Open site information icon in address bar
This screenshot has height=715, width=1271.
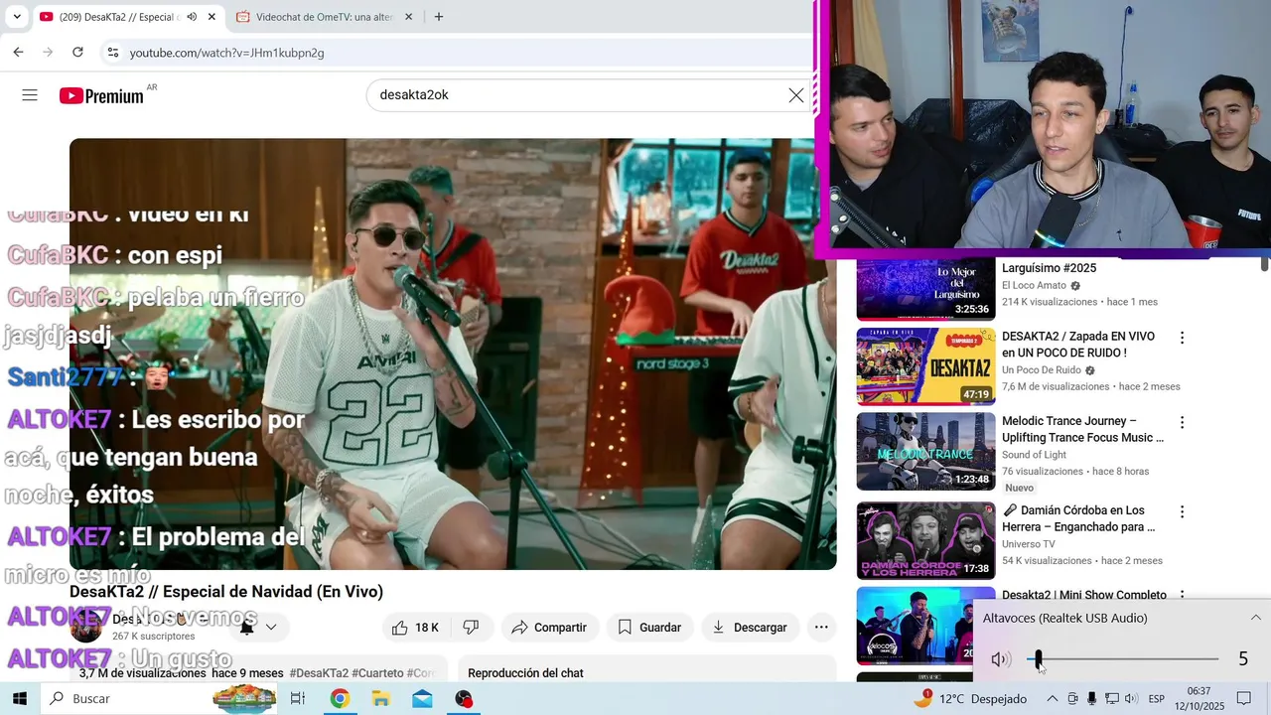112,53
